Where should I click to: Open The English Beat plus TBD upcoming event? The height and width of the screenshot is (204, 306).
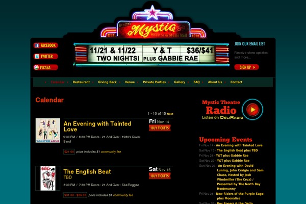tap(237, 150)
